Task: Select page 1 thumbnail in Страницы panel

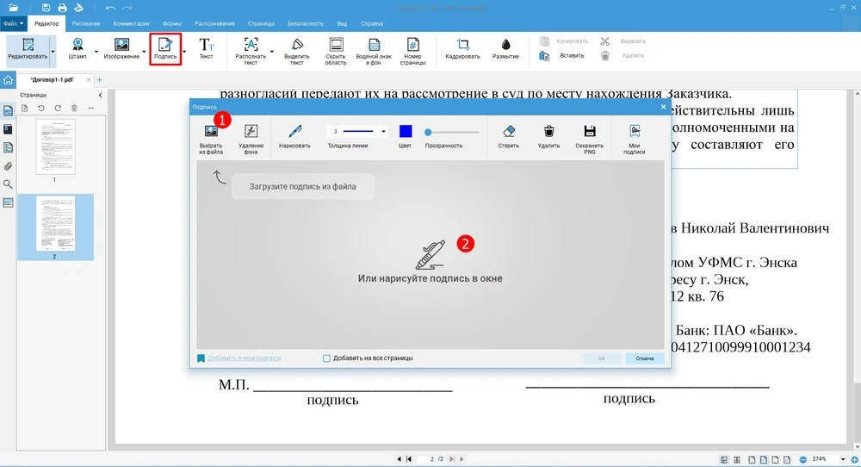Action: (x=55, y=146)
